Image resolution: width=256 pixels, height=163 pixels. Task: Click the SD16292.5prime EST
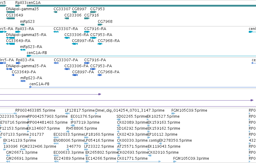point(118,131)
